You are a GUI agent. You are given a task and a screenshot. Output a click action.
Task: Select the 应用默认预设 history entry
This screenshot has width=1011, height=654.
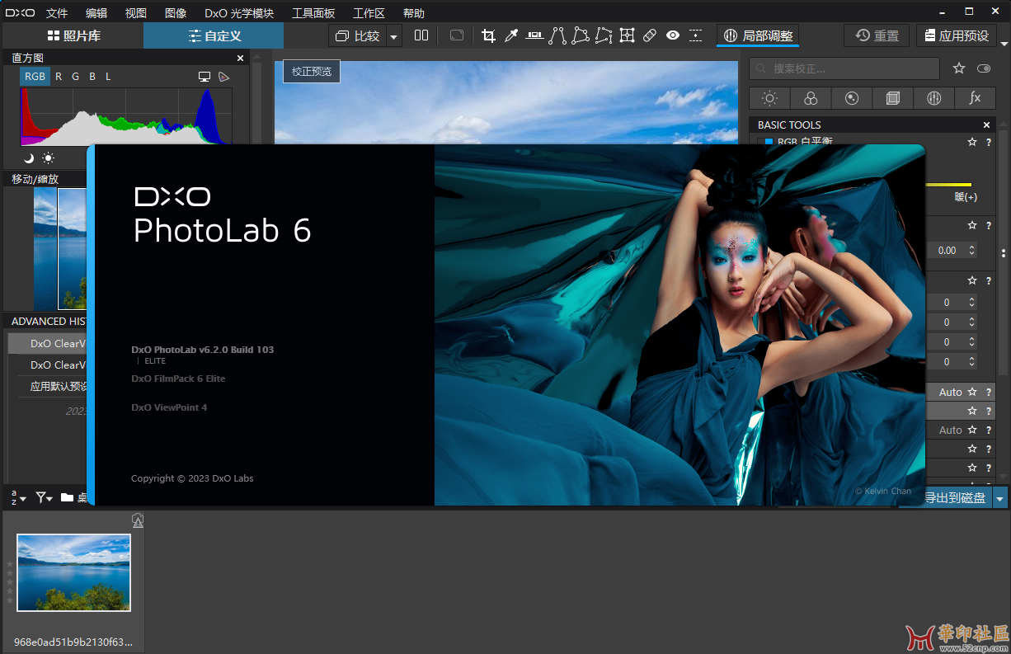point(58,386)
